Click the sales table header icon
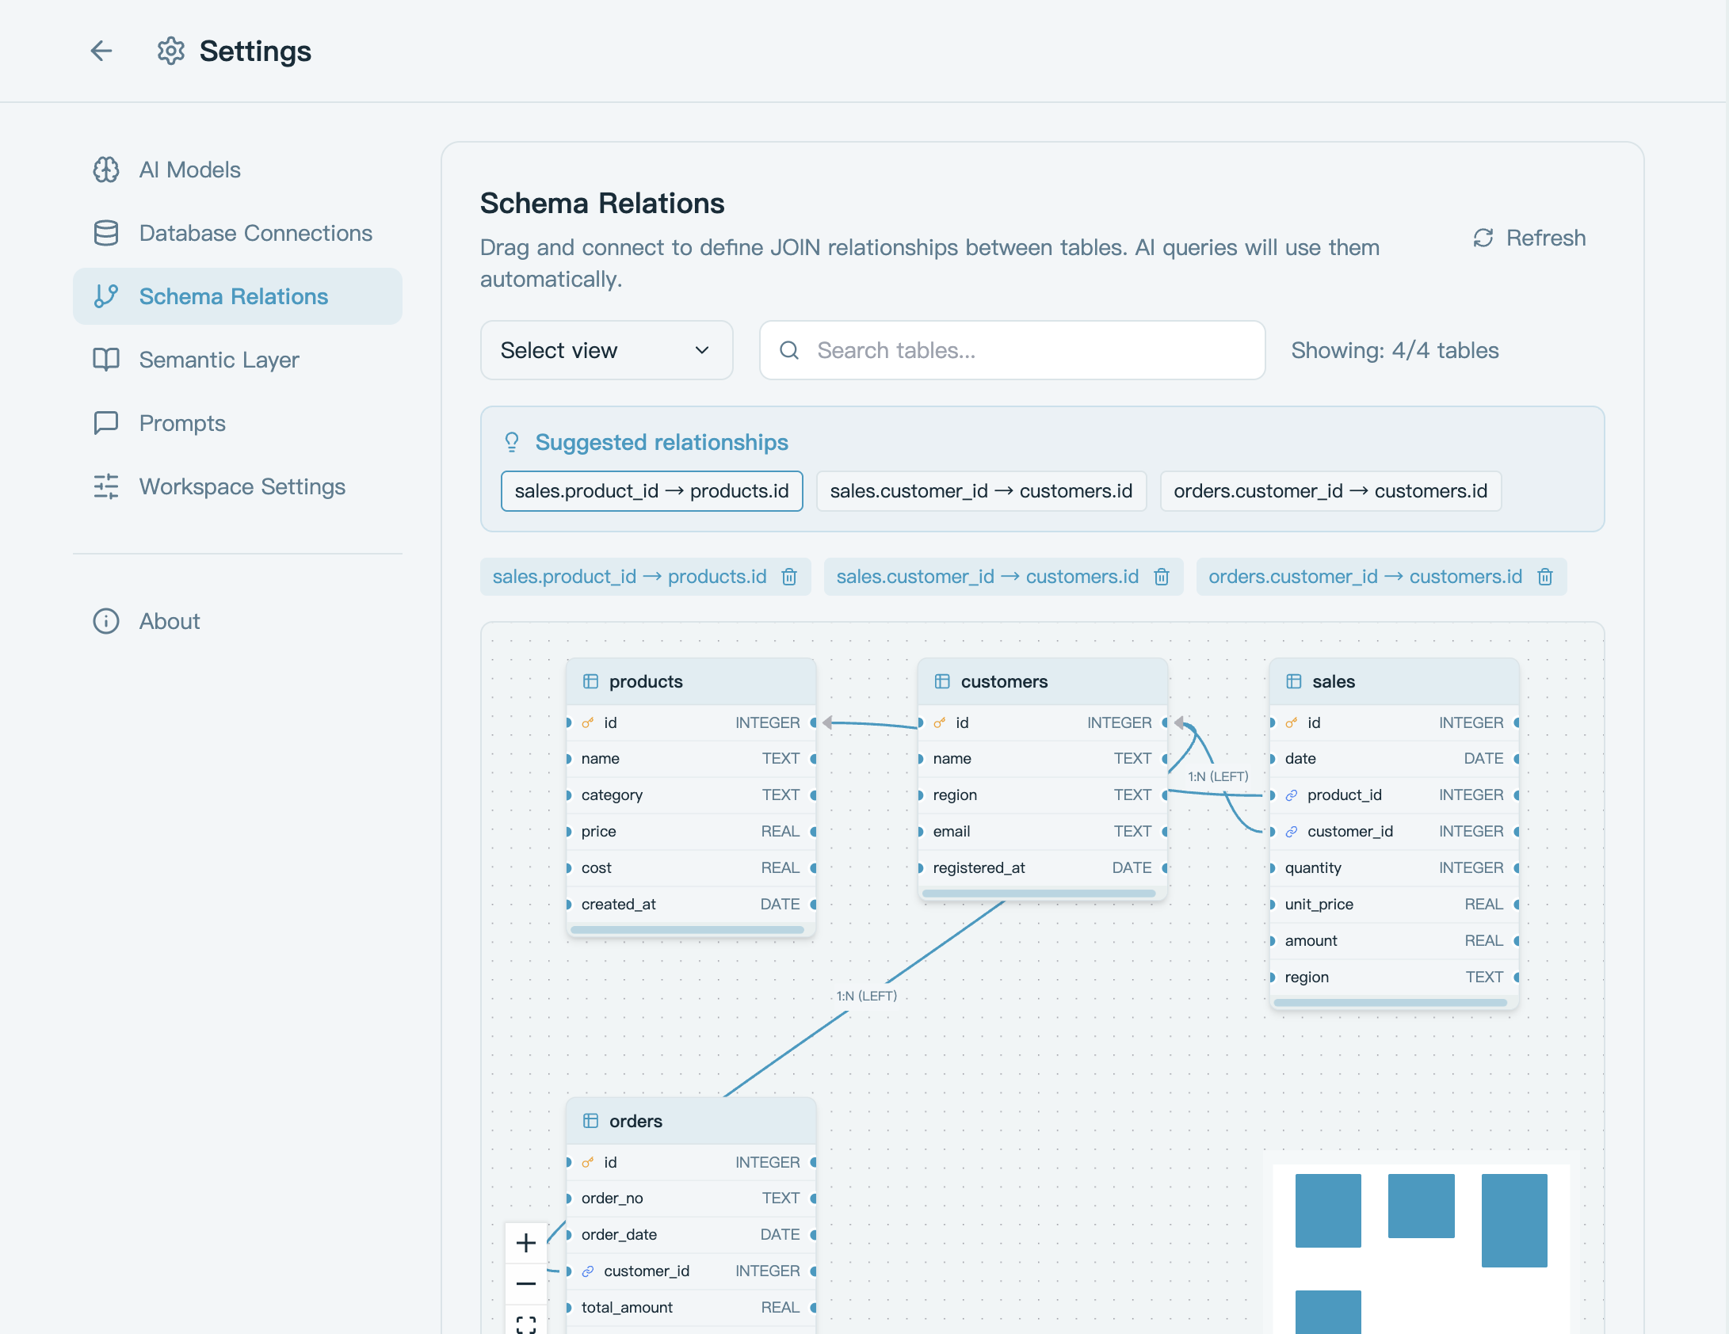 point(1294,681)
